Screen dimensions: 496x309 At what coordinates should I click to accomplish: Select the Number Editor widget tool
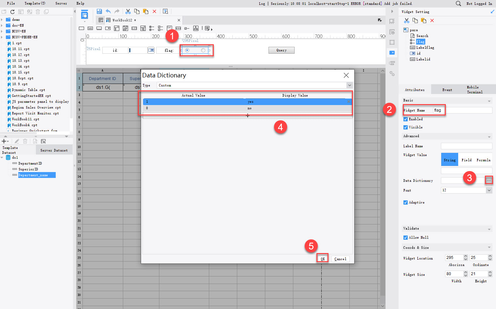[x=134, y=28]
